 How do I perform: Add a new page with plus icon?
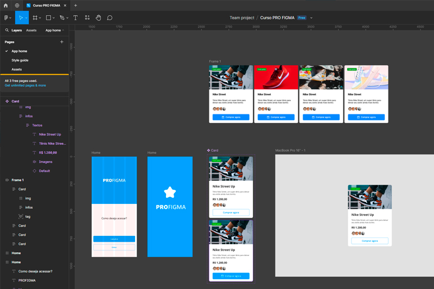click(x=62, y=42)
